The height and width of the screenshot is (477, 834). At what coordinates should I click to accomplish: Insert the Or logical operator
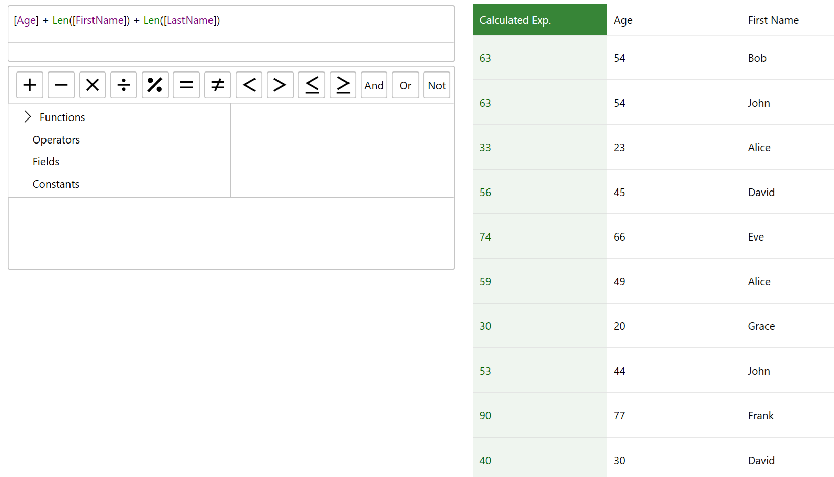click(405, 85)
